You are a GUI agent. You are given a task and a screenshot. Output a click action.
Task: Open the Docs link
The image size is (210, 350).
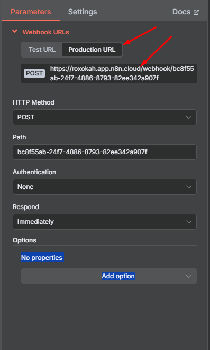(185, 12)
